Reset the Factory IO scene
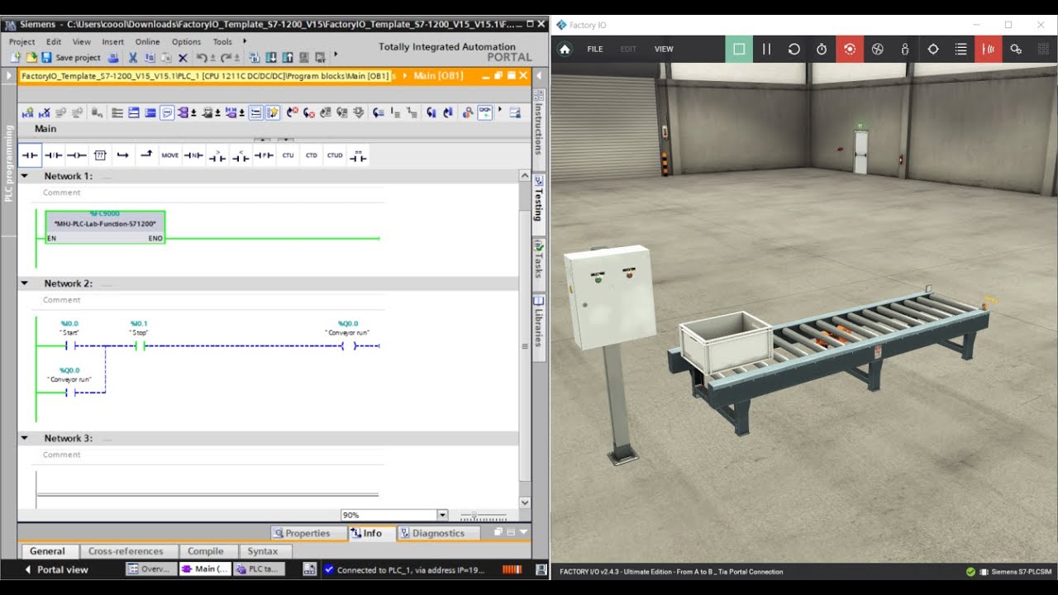 [793, 49]
